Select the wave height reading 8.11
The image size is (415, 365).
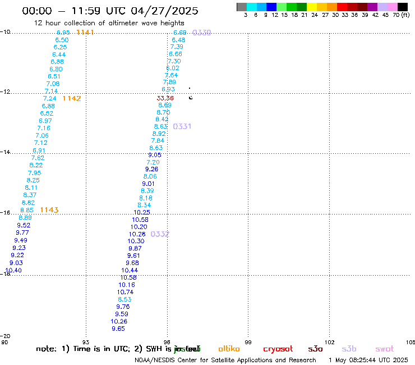(31, 188)
